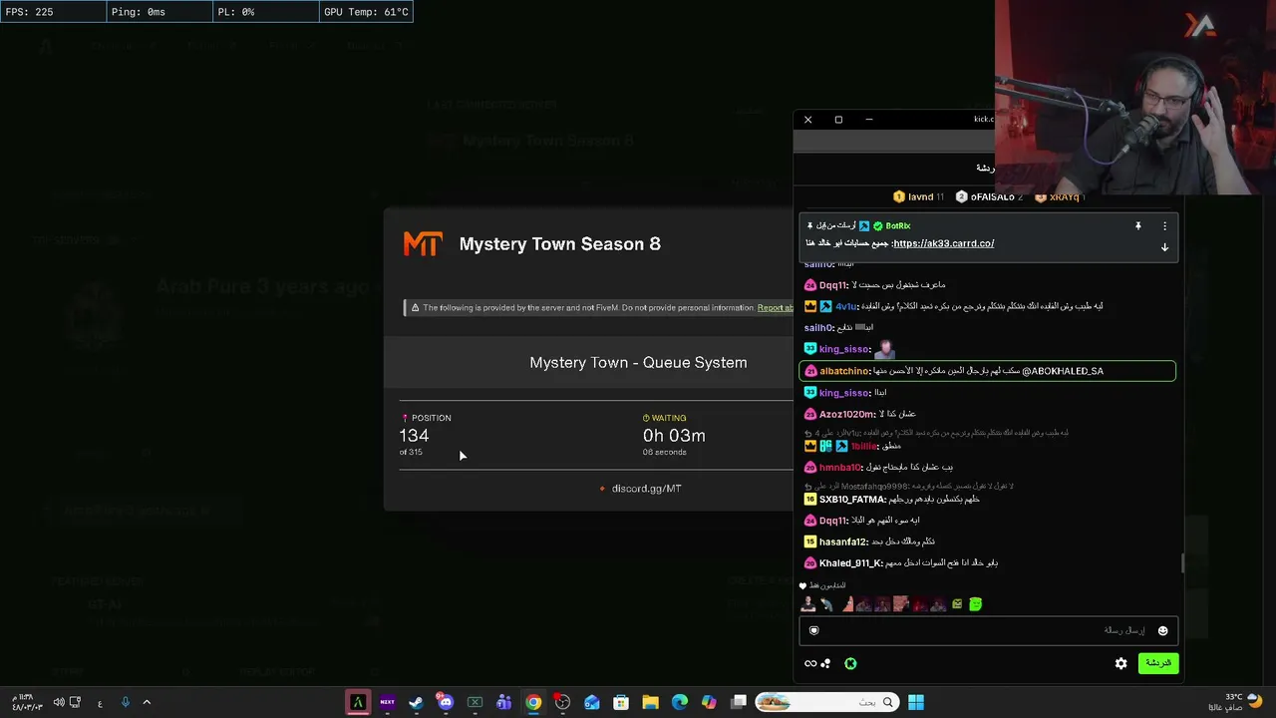Open Discord from the taskbar
Viewport: 1276px width, 718px height.
[x=446, y=703]
